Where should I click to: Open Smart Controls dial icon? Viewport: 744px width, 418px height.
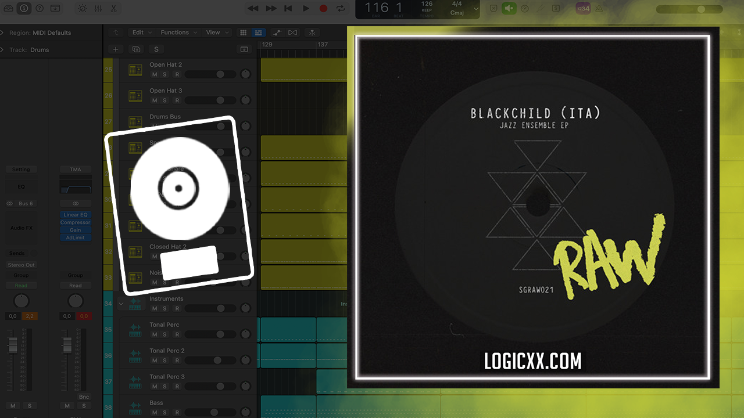82,8
